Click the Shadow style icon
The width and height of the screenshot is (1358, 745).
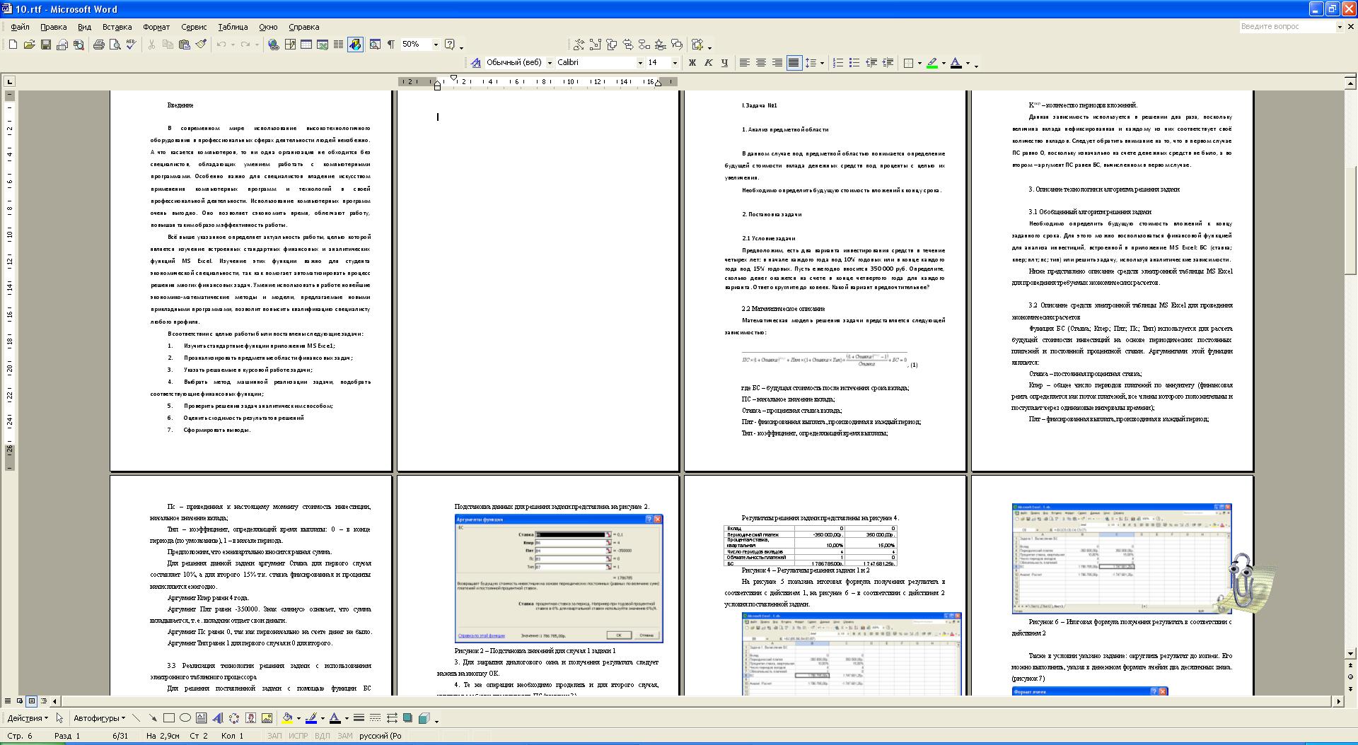407,718
